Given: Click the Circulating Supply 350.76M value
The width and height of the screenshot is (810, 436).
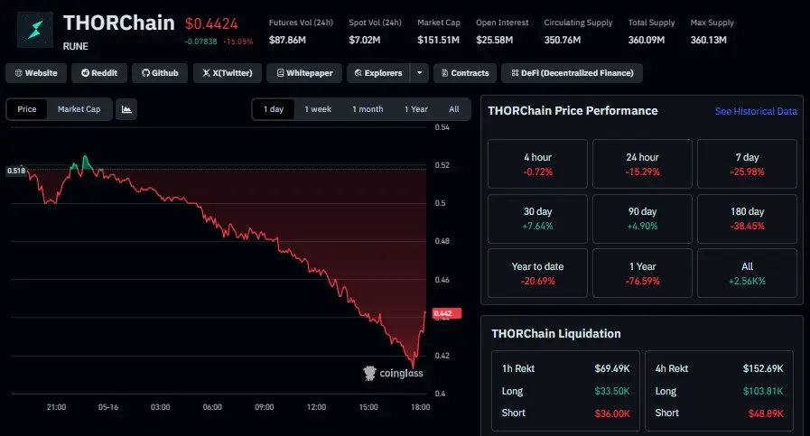Looking at the screenshot, I should [562, 40].
